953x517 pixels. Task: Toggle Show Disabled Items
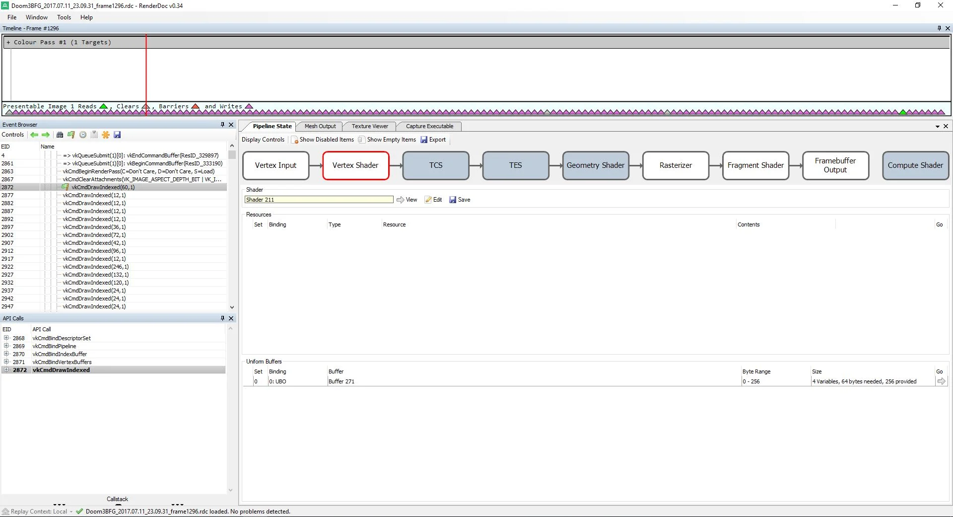[323, 140]
